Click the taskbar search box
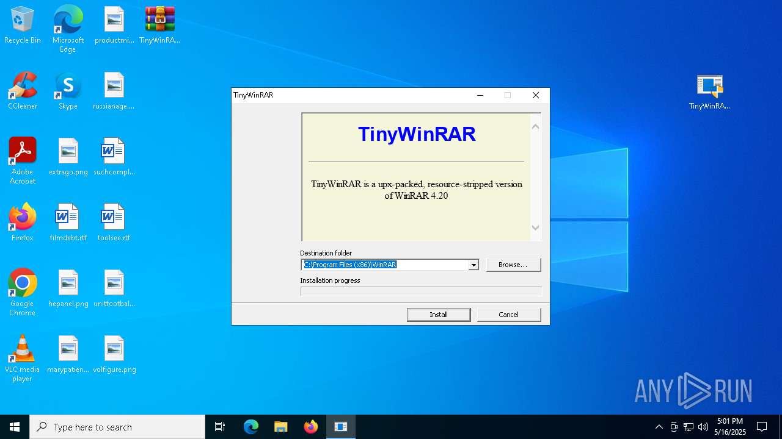The width and height of the screenshot is (782, 439). pos(117,427)
